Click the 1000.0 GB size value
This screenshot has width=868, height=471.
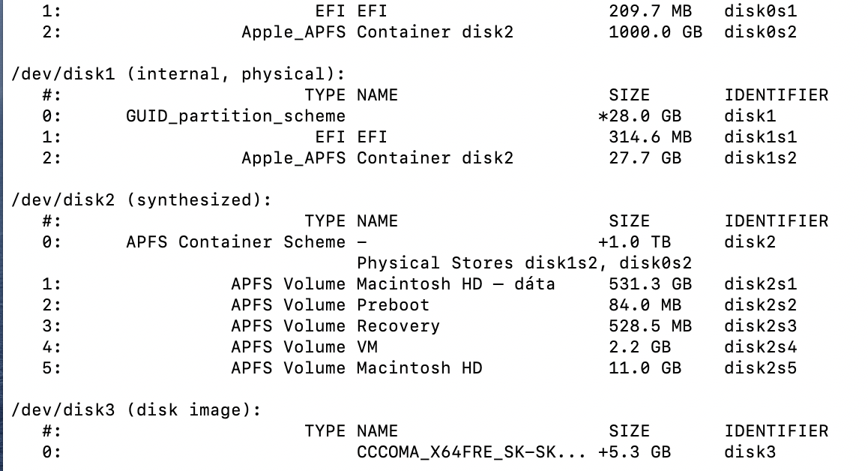point(655,32)
